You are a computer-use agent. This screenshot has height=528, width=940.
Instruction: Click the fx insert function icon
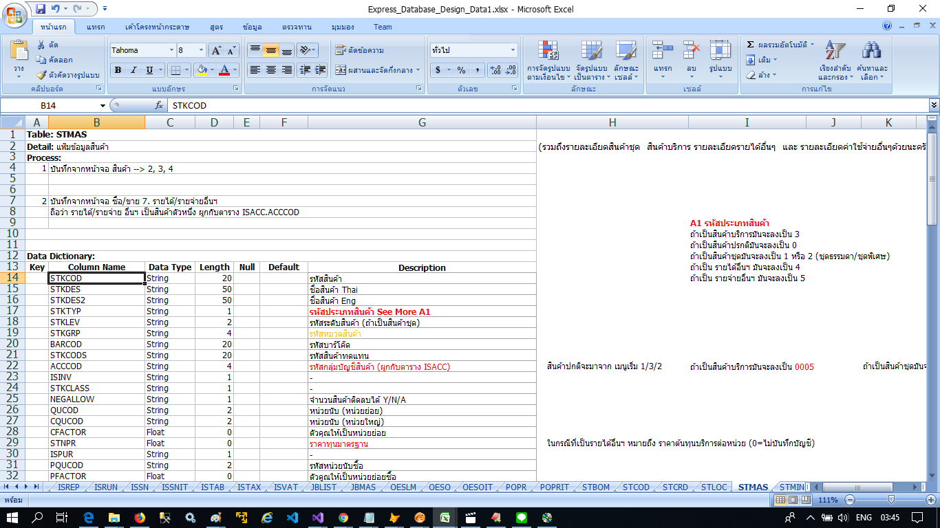click(x=159, y=106)
